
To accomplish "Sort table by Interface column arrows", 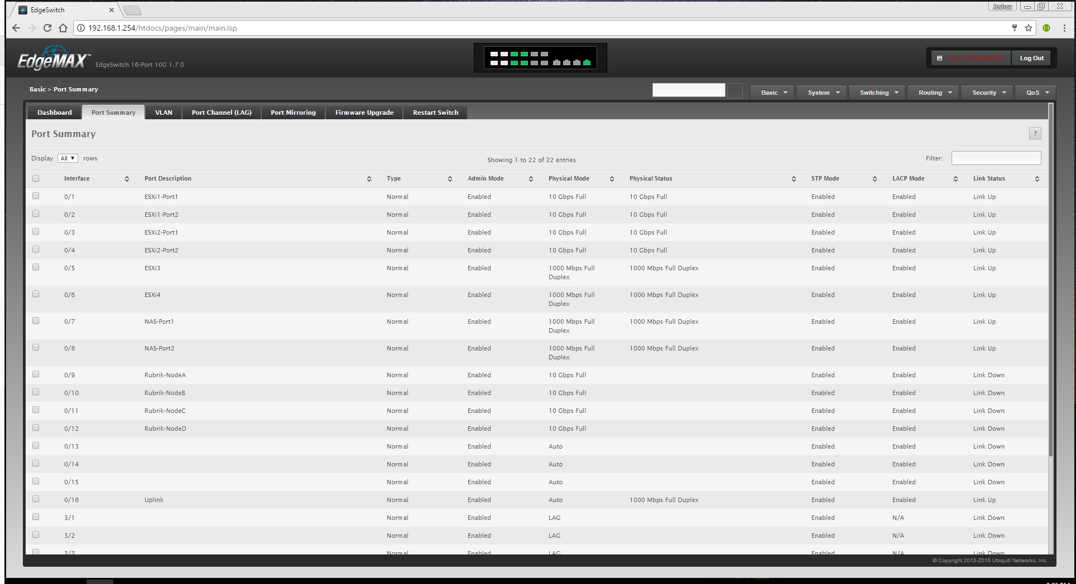I will [x=127, y=179].
